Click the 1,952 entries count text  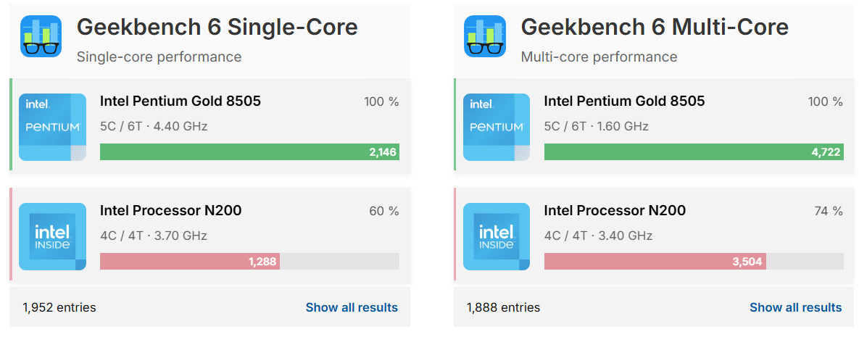click(x=59, y=307)
